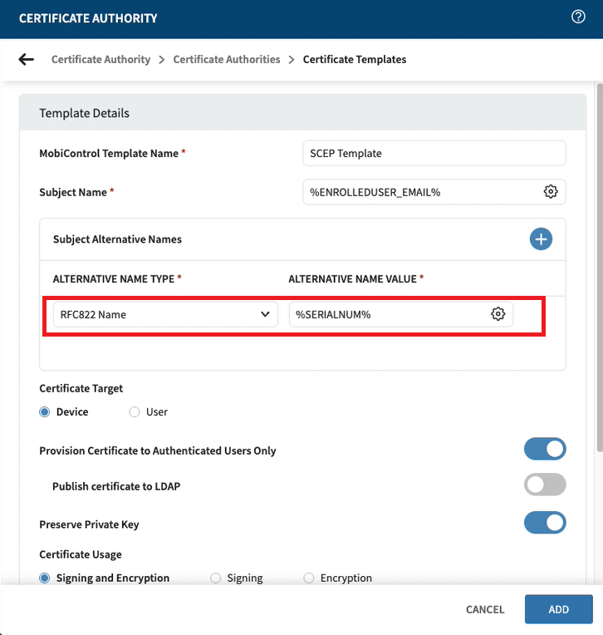Screen dimensions: 603x635
Task: Choose Signing certificate usage
Action: pos(216,578)
